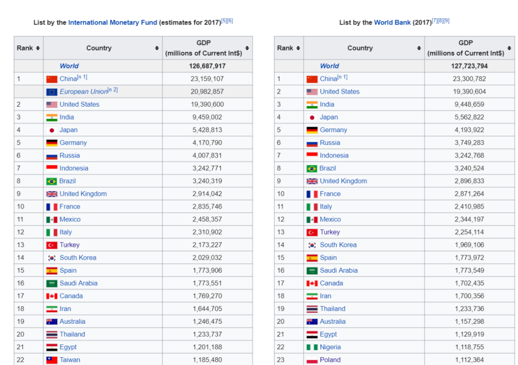The height and width of the screenshot is (365, 518).
Task: Open Russia link in World Bank table
Action: coord(330,143)
